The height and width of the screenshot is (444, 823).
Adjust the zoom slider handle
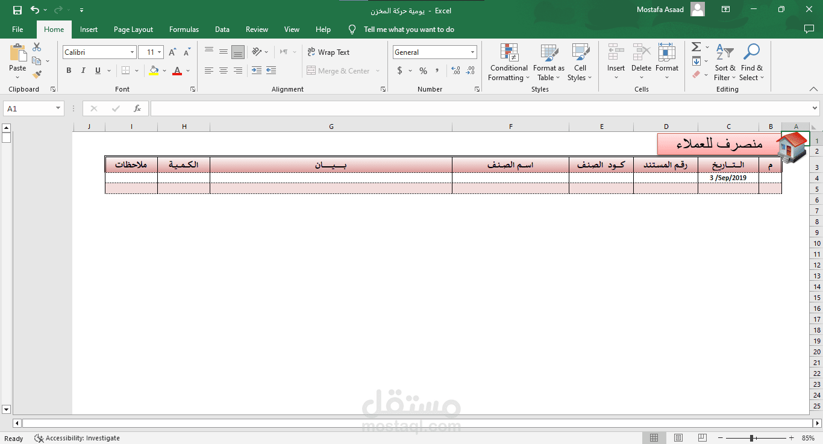pos(751,438)
